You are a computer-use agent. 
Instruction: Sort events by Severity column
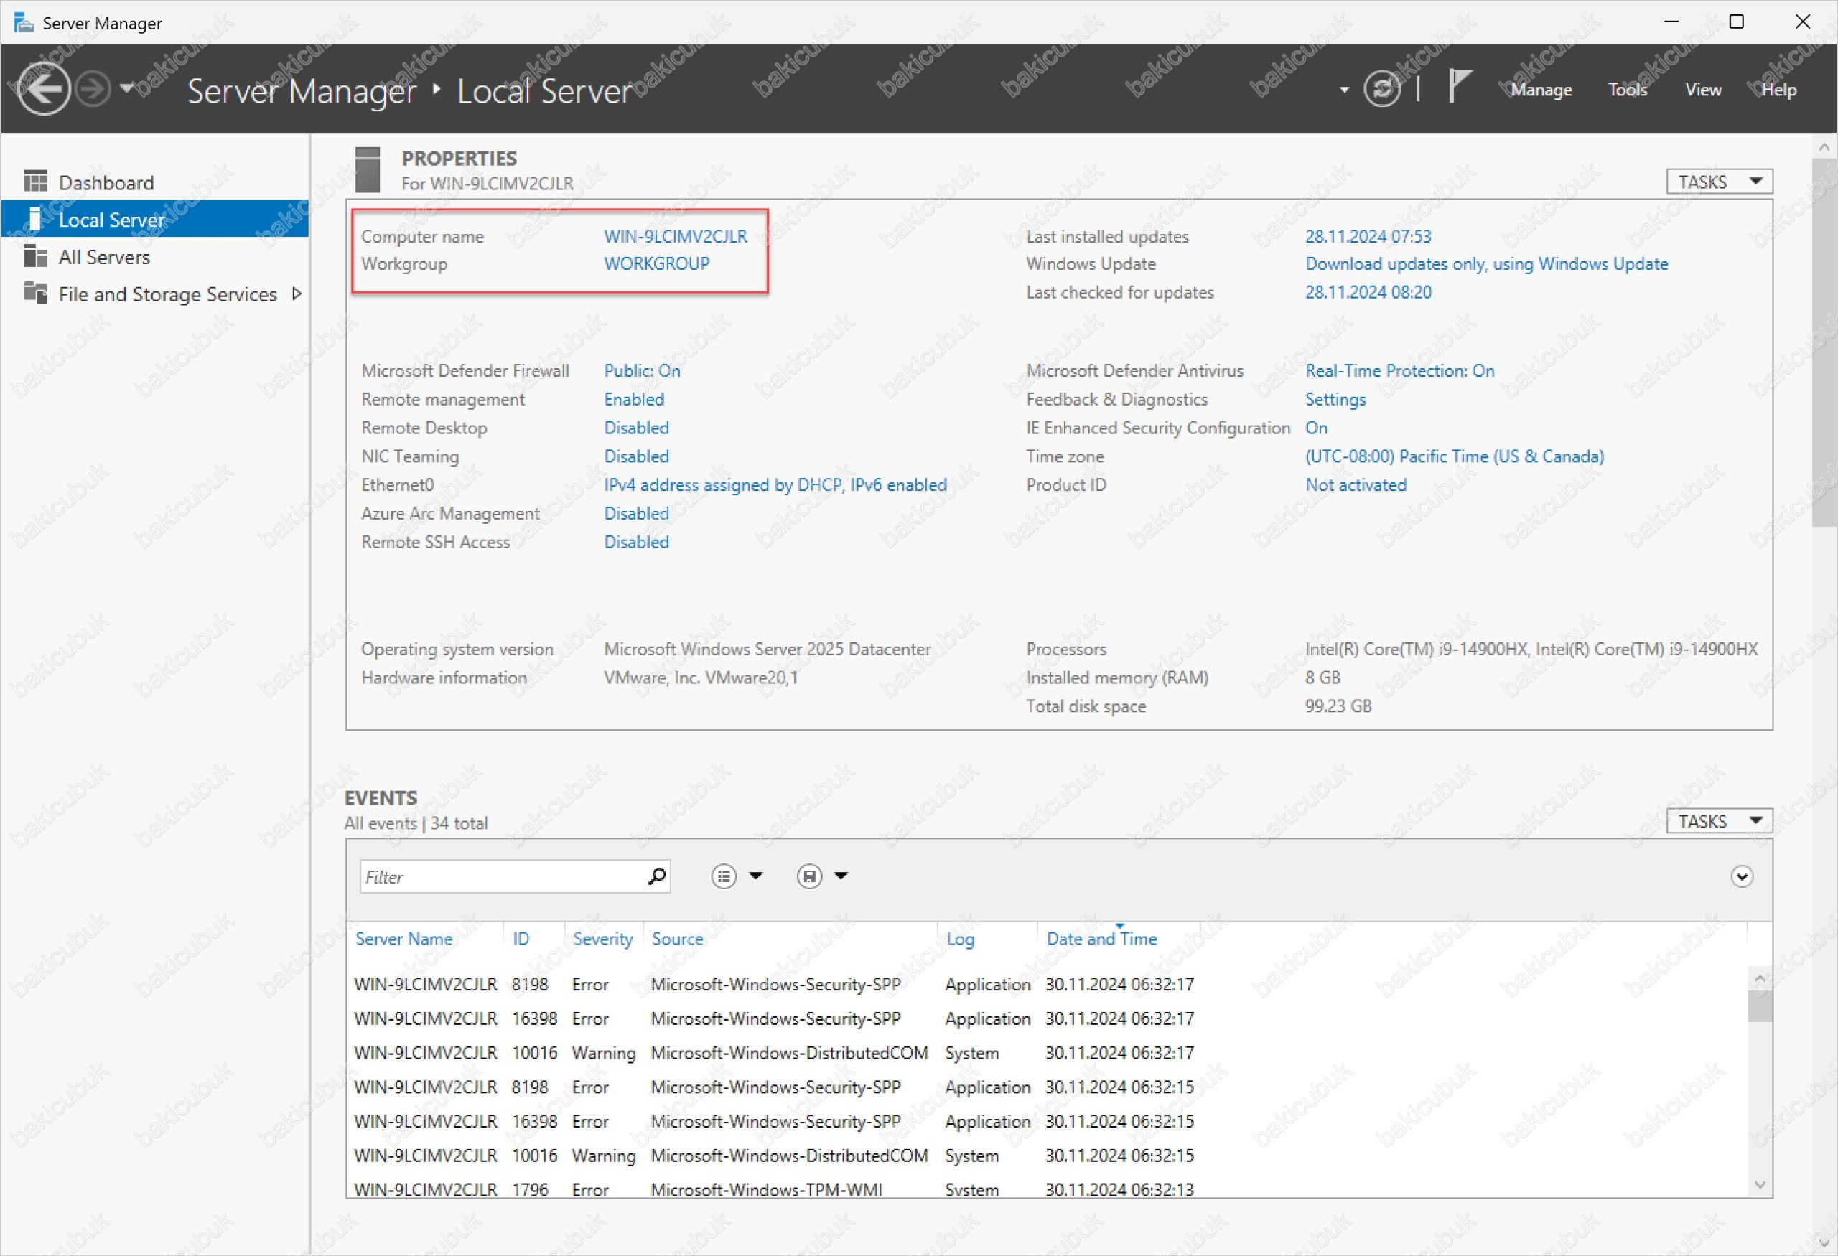click(602, 938)
